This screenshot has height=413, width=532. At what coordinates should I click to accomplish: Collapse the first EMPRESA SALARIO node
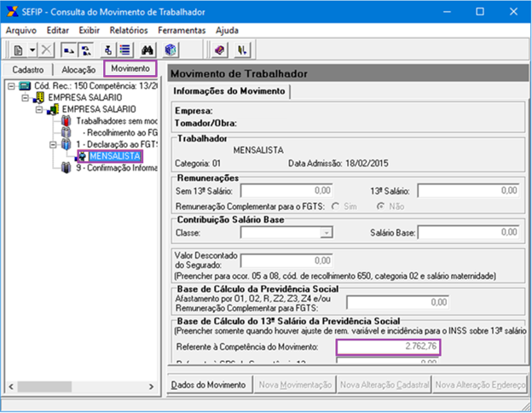click(25, 98)
